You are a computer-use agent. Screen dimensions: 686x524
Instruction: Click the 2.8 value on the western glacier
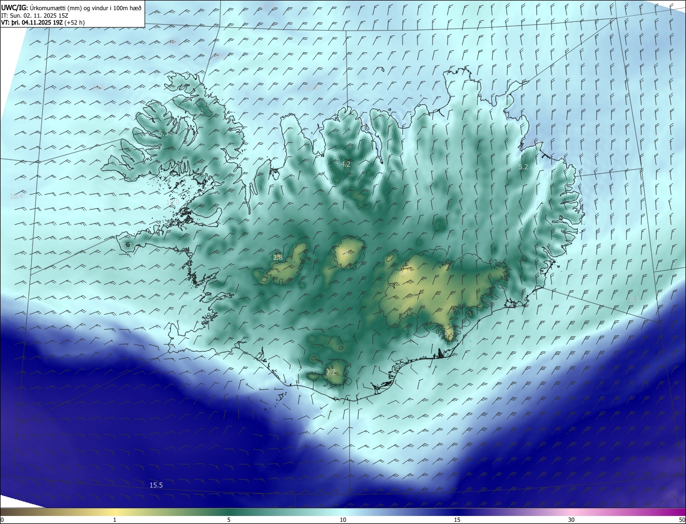[x=278, y=258]
